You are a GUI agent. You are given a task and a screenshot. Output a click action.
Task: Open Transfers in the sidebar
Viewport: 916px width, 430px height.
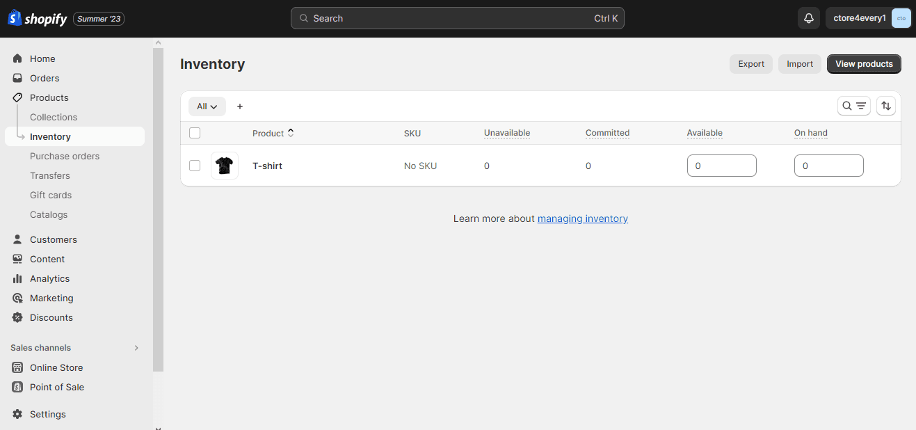[50, 175]
